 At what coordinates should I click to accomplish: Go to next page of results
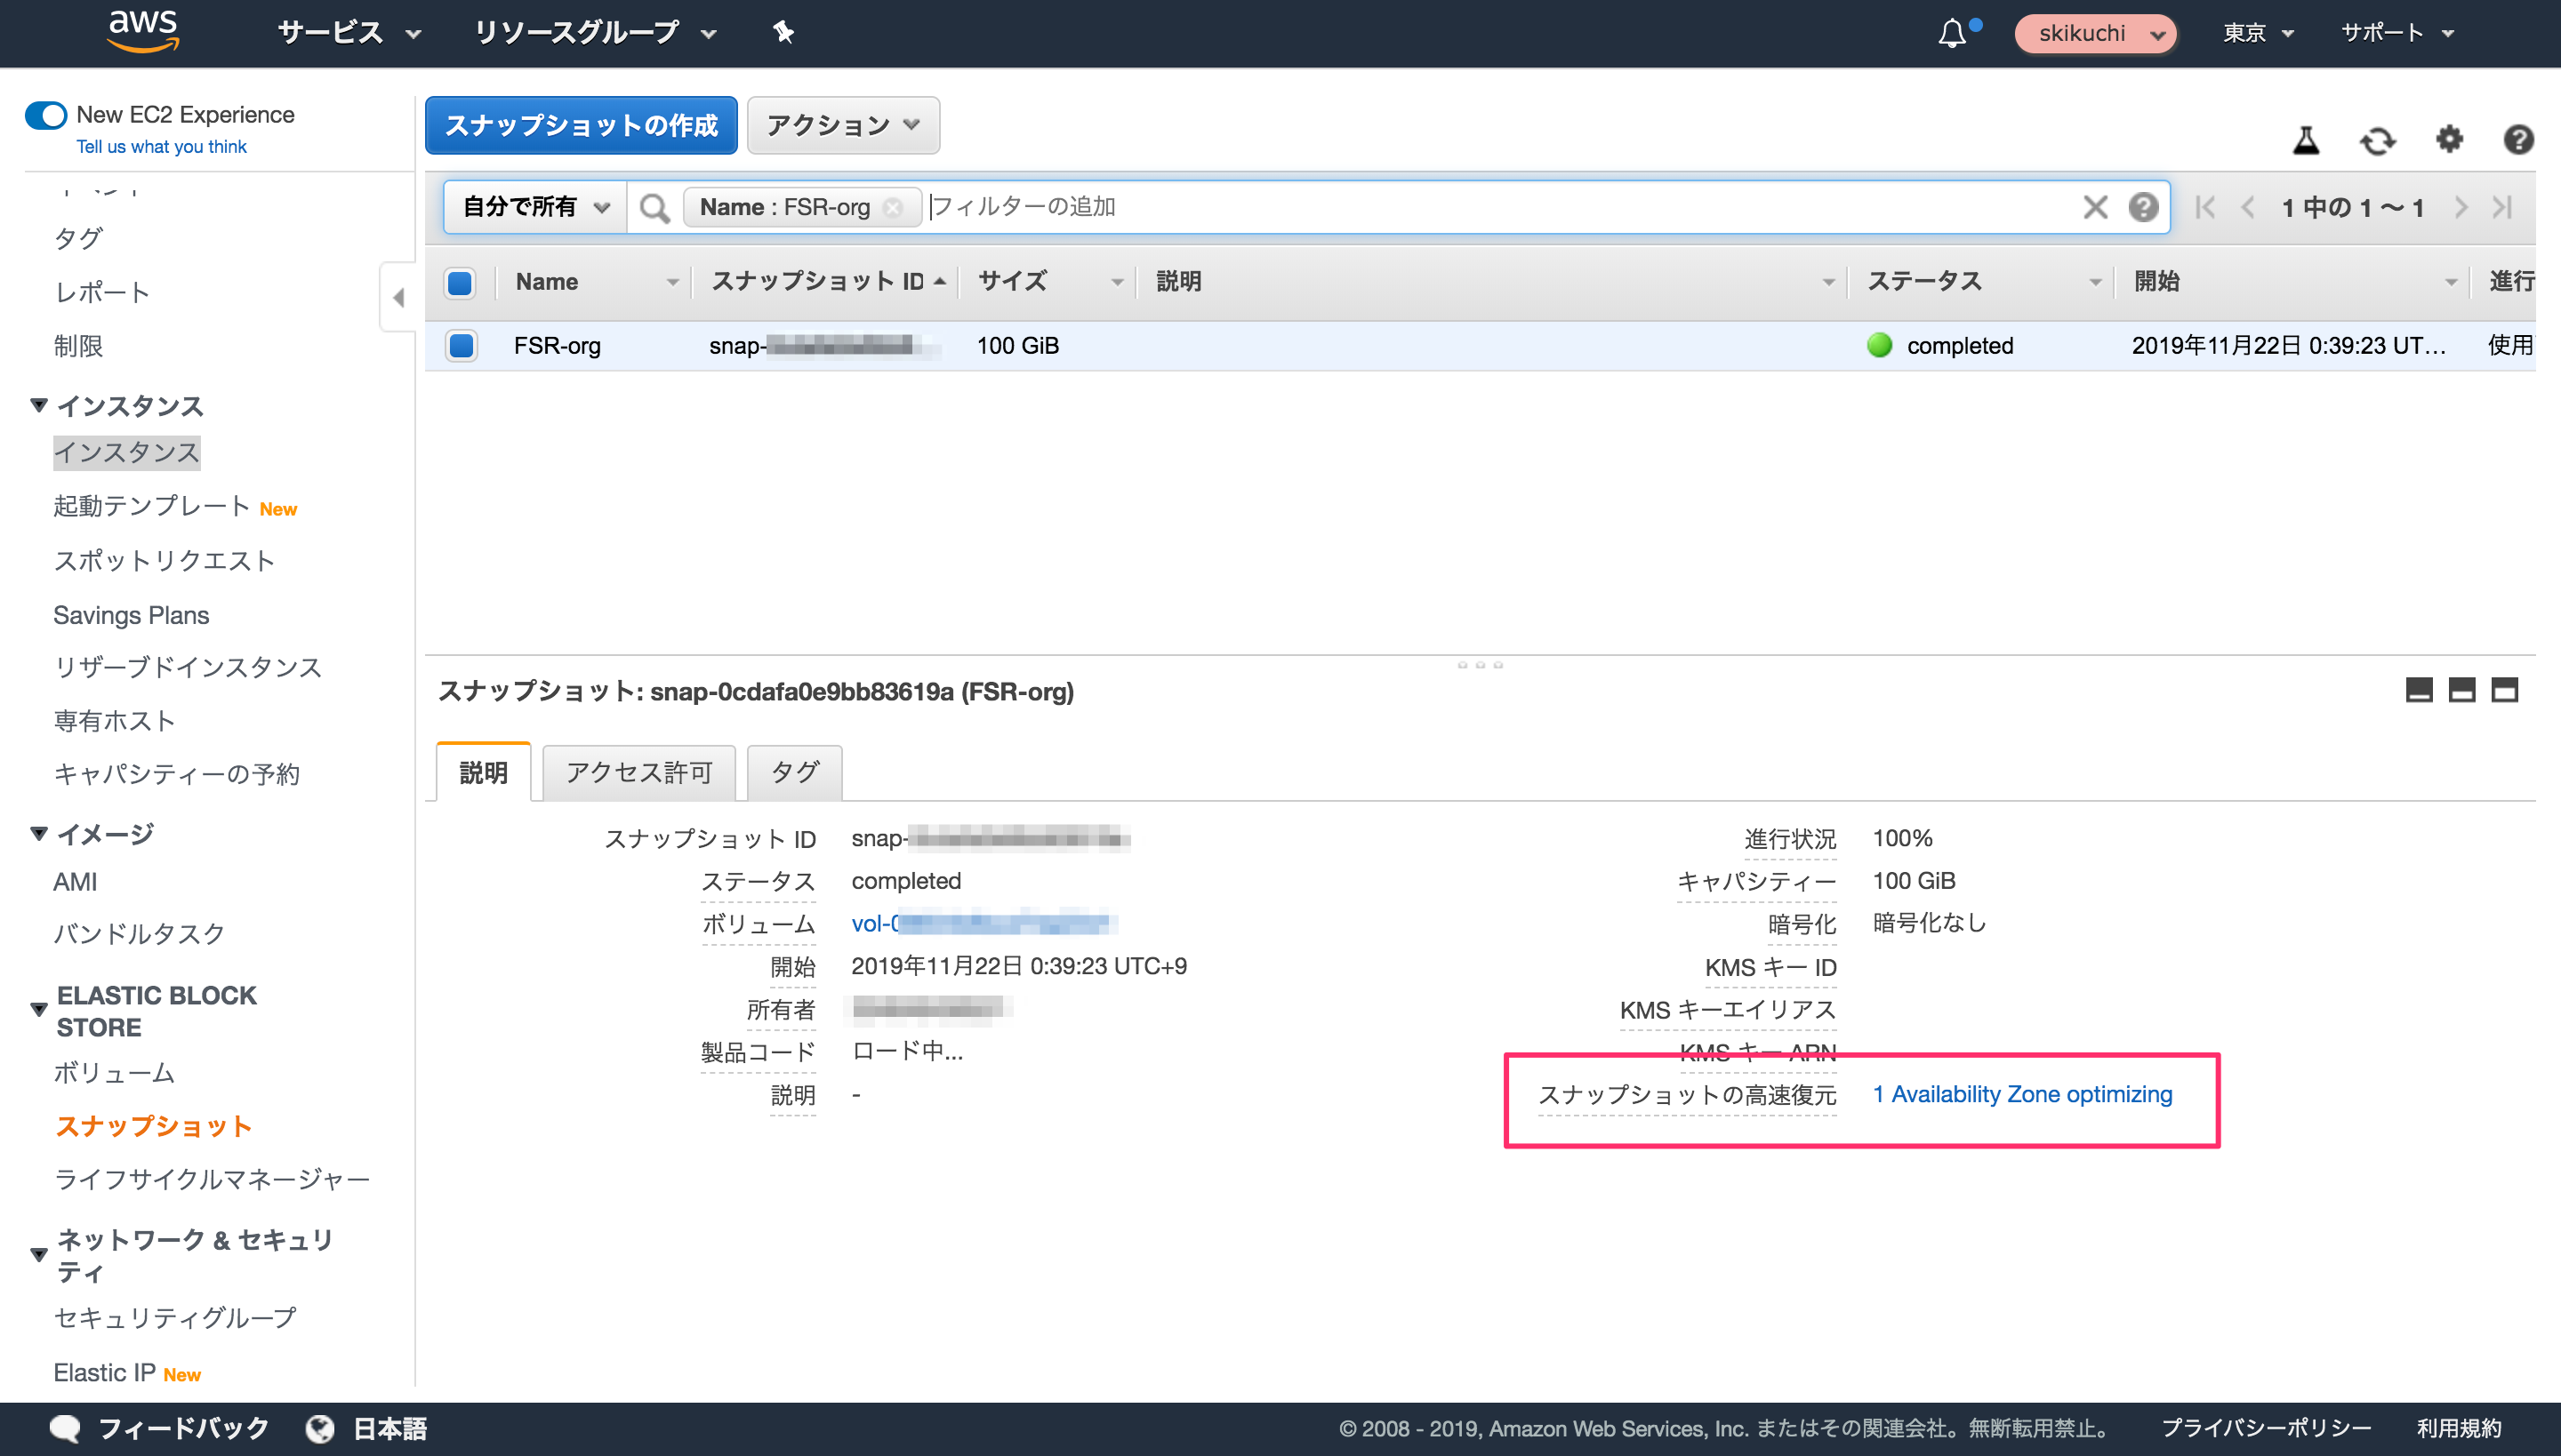click(x=2461, y=207)
